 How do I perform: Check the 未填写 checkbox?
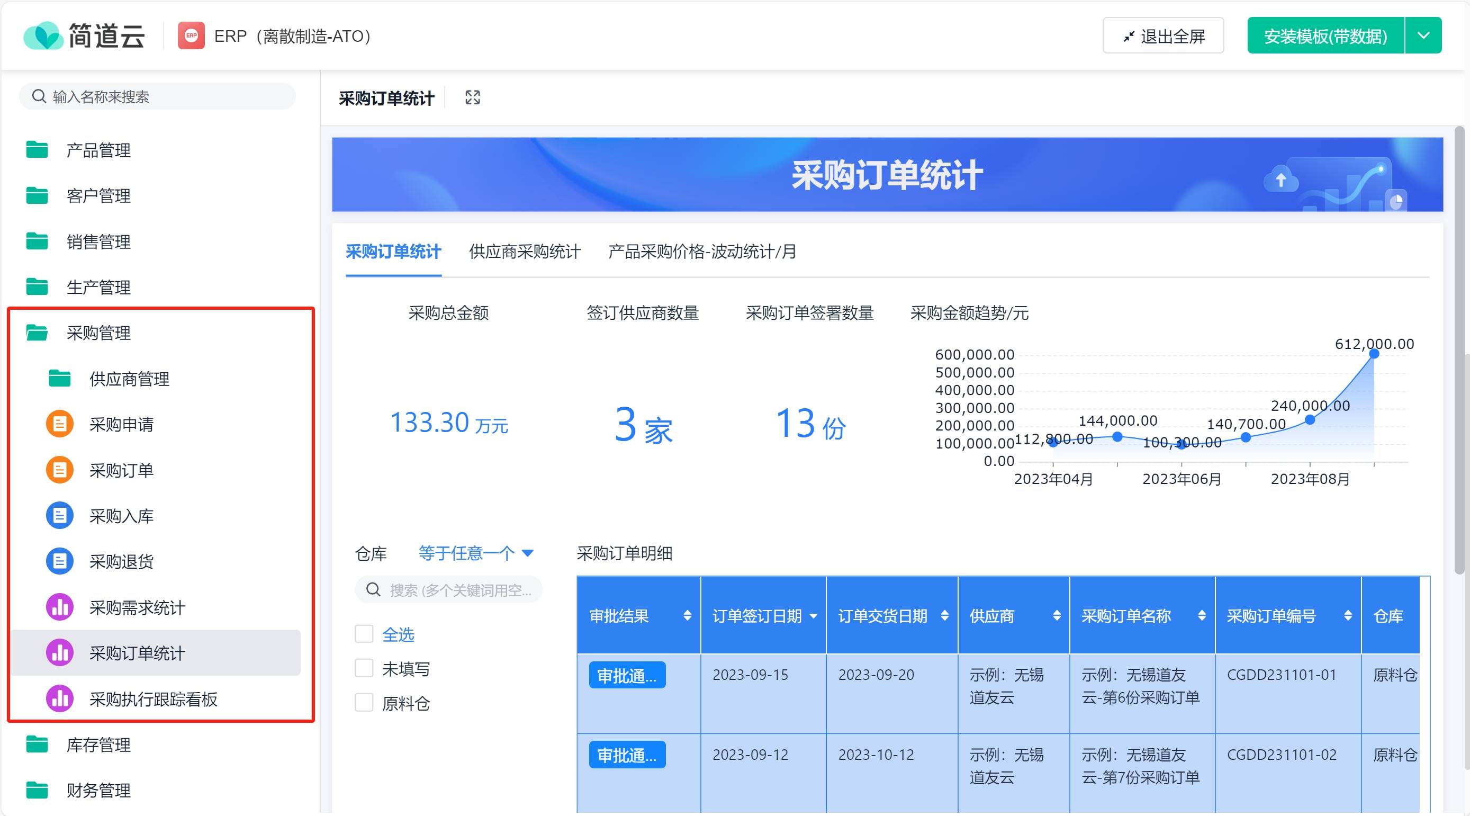[x=364, y=669]
